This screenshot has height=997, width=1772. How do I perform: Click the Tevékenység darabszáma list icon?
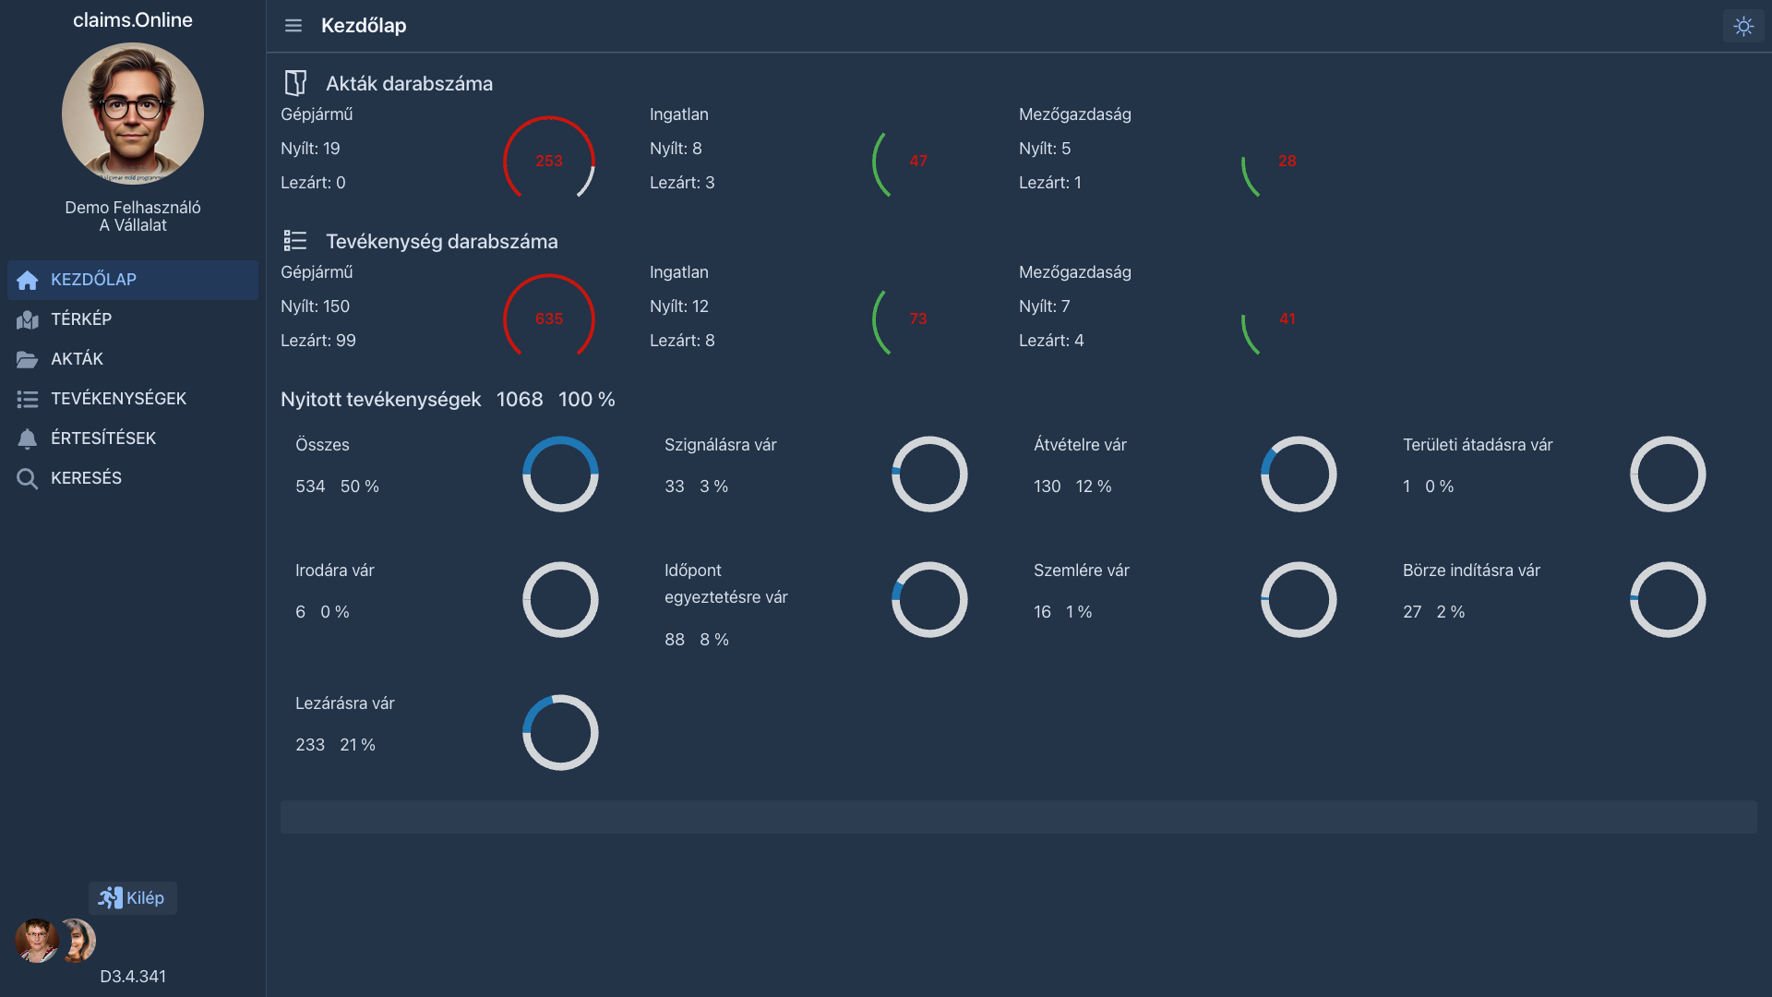295,241
